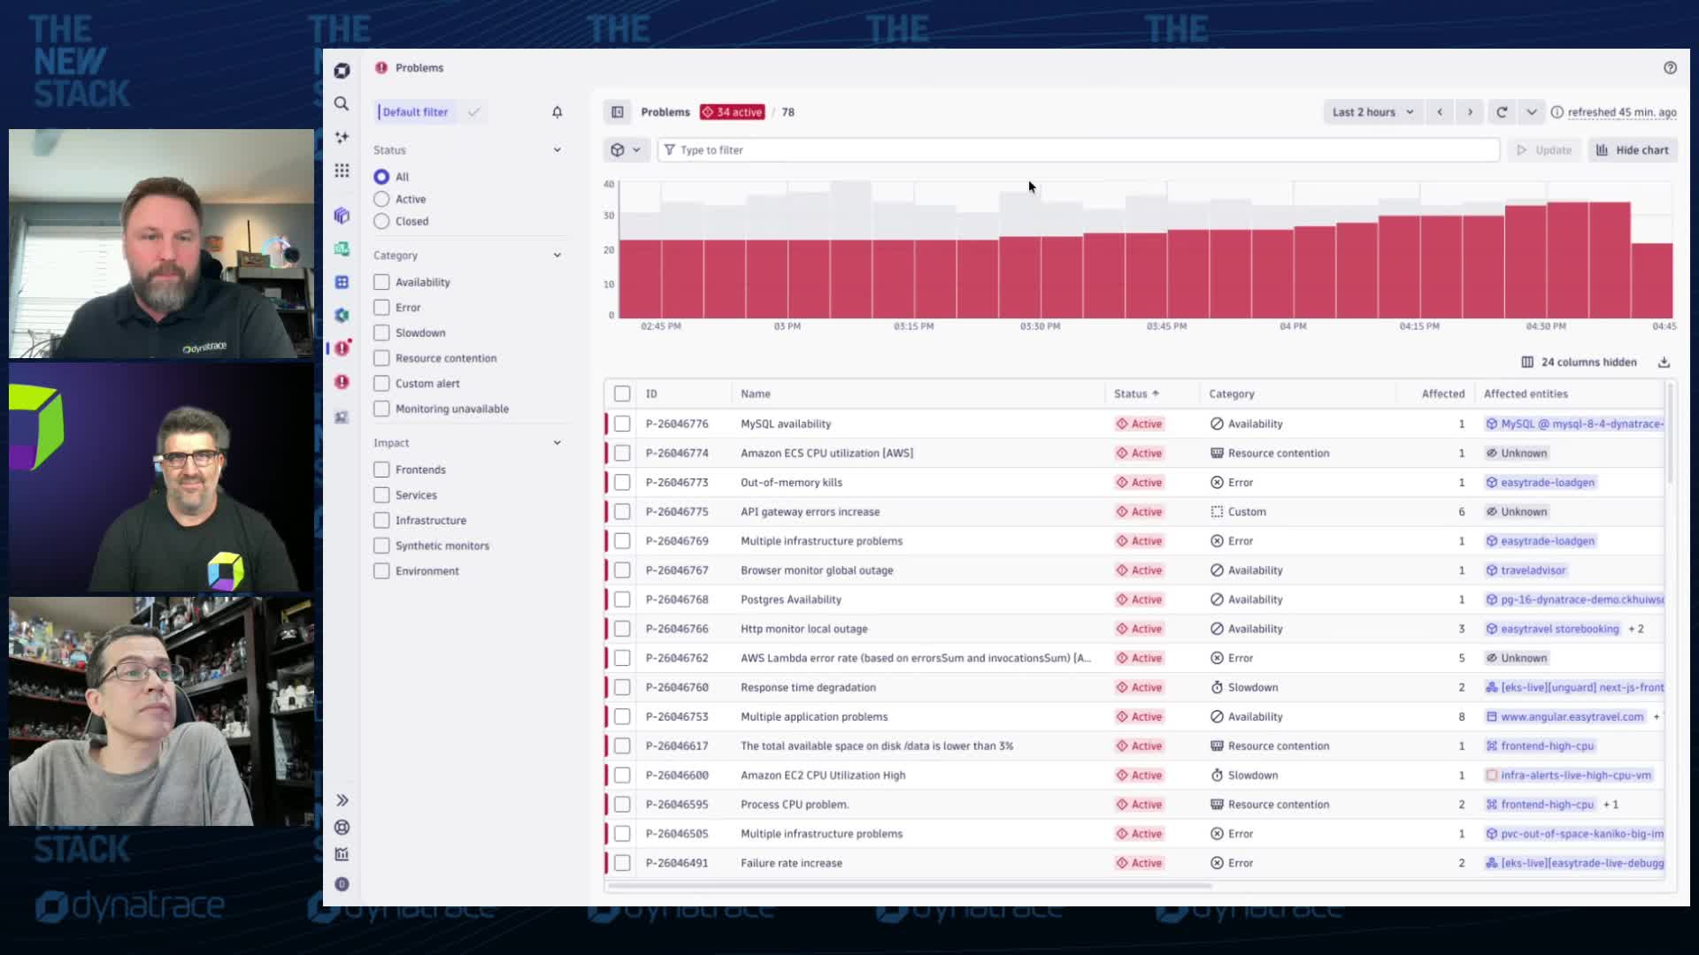
Task: Open the traveladvisor entity link
Action: click(1526, 570)
